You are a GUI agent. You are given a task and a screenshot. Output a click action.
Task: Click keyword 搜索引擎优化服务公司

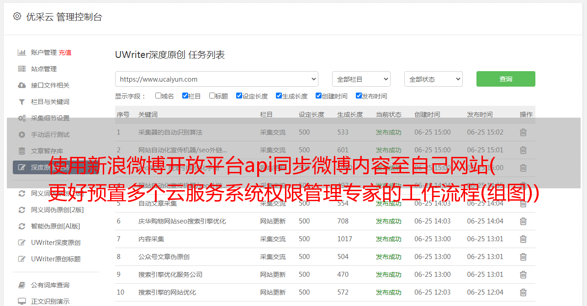click(x=170, y=275)
